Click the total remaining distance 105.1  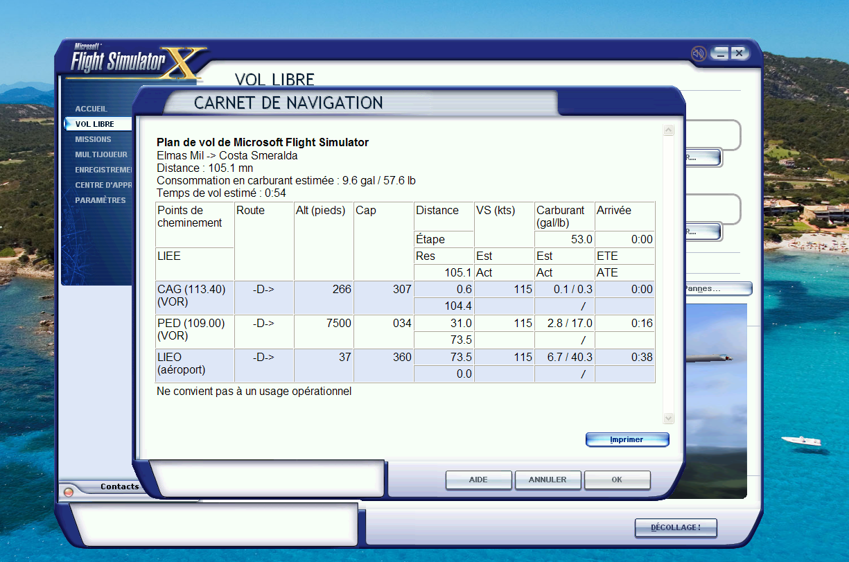[x=459, y=272]
